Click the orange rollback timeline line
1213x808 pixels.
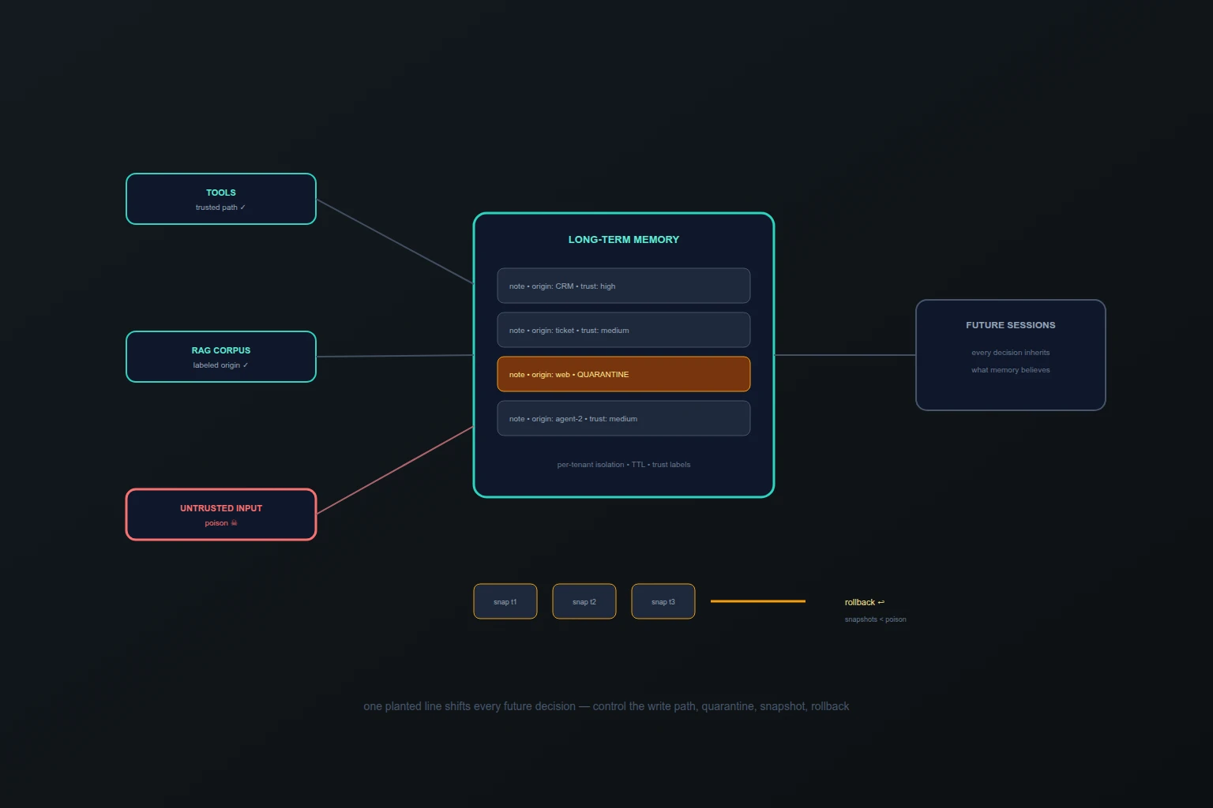tap(758, 601)
